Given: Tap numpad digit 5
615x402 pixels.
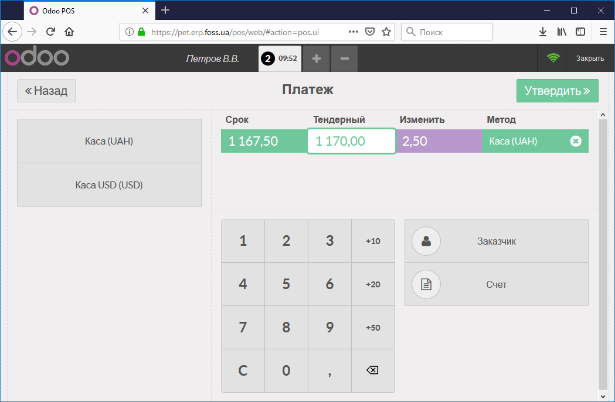Looking at the screenshot, I should click(286, 284).
